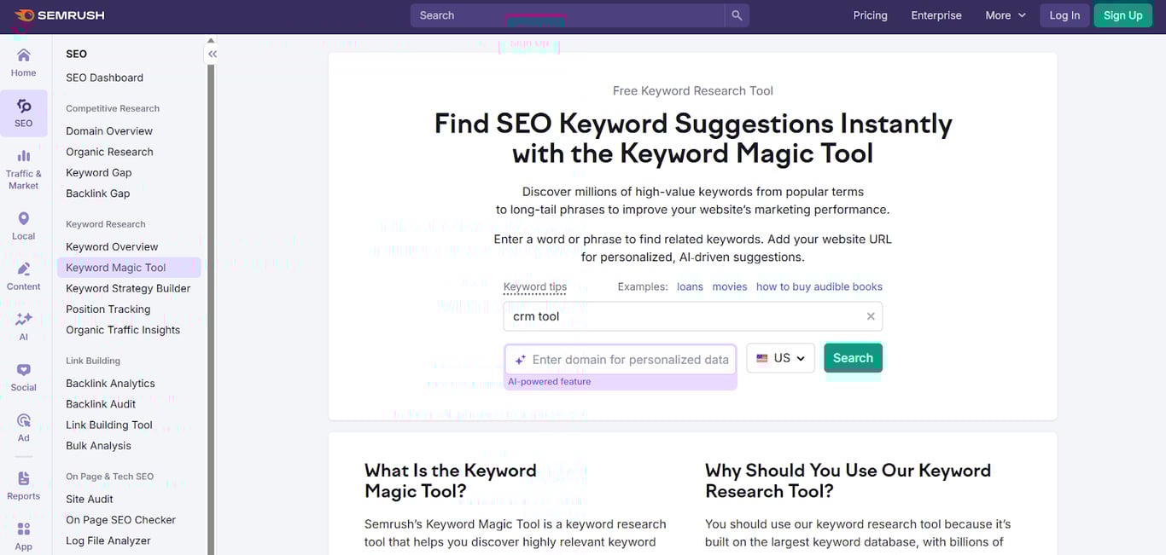The height and width of the screenshot is (555, 1166).
Task: Open Organic Research
Action: coord(110,152)
